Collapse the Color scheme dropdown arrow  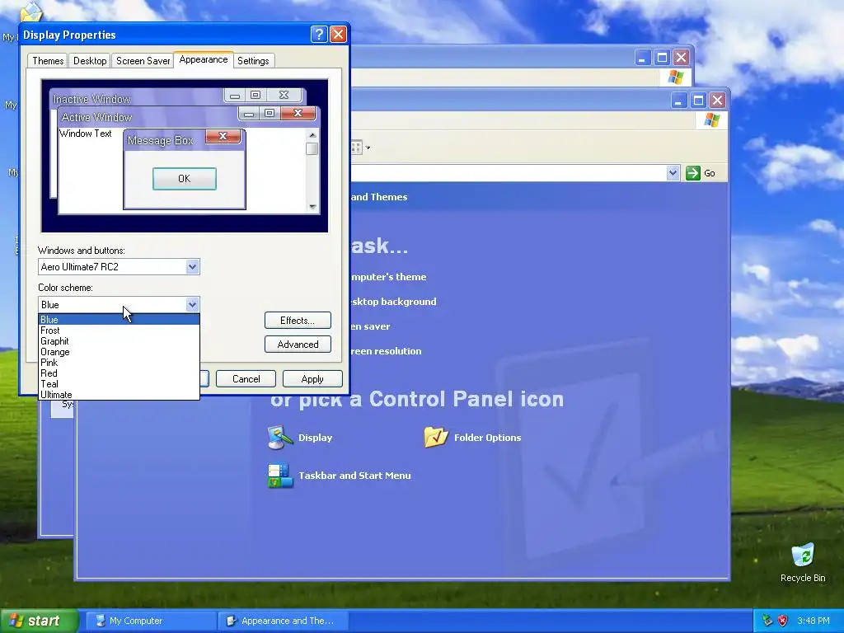(x=192, y=305)
